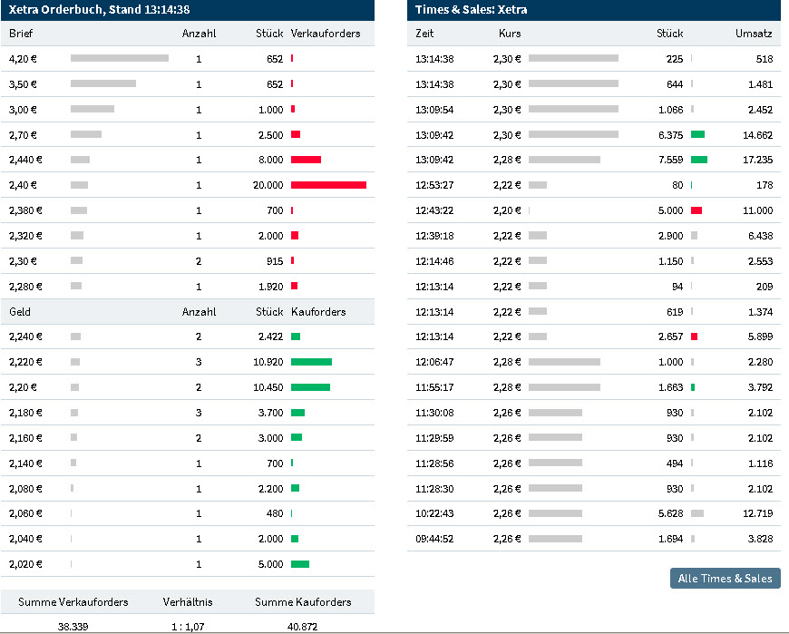Image resolution: width=789 pixels, height=634 pixels.
Task: Click the Umsatz column header
Action: (x=754, y=34)
